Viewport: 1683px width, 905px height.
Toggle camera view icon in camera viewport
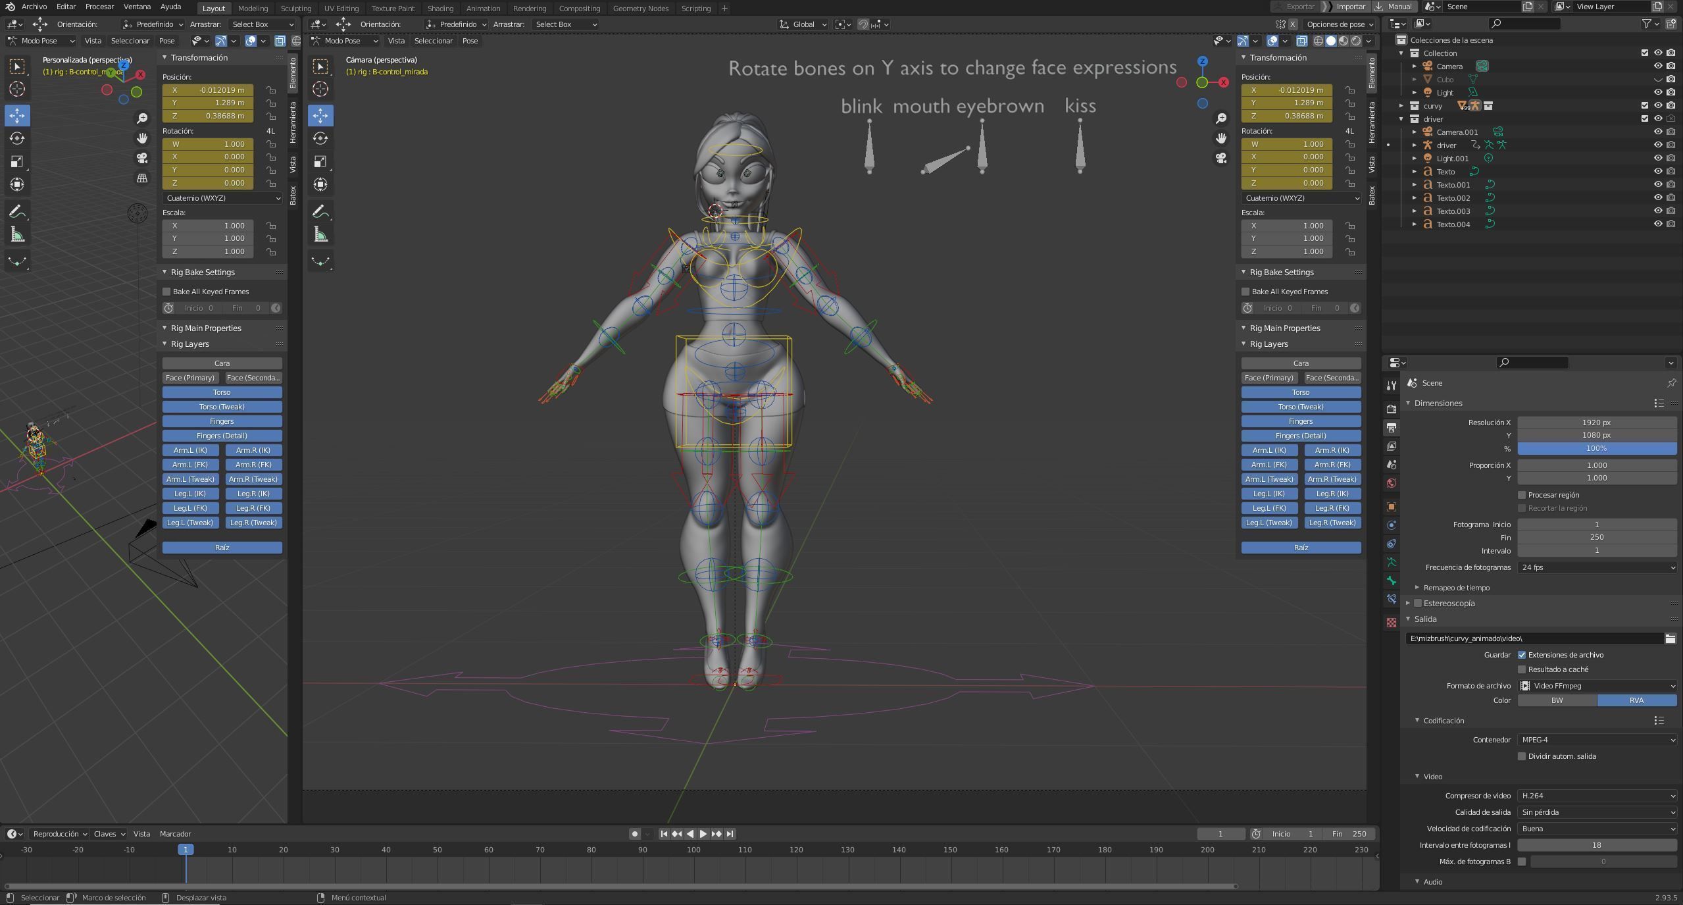(1221, 158)
